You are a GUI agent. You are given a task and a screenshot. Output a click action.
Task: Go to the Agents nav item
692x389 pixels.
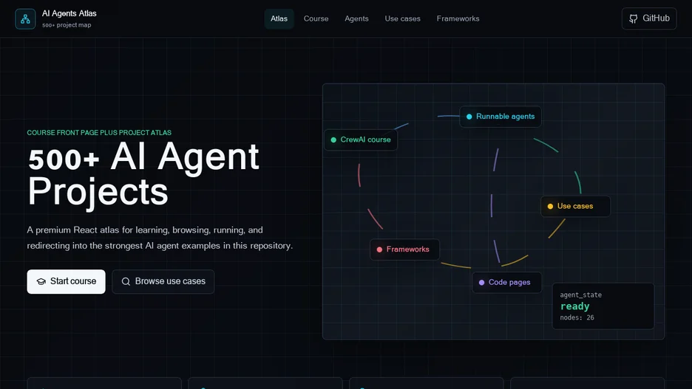click(356, 19)
